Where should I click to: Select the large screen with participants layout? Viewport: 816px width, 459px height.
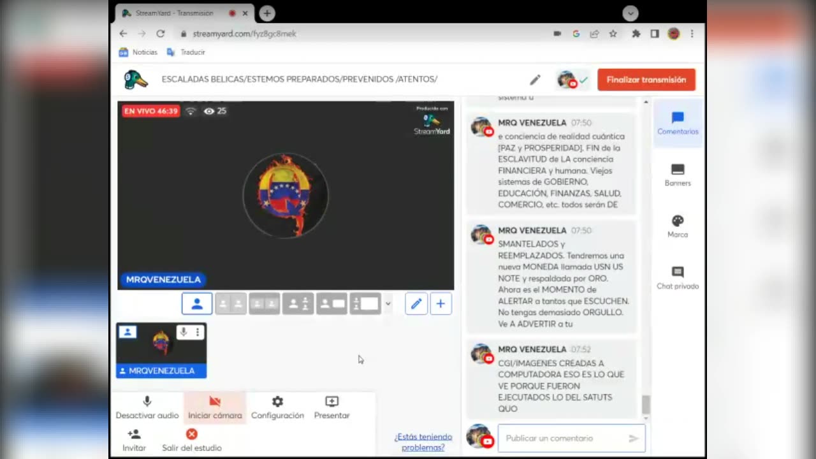click(x=366, y=304)
